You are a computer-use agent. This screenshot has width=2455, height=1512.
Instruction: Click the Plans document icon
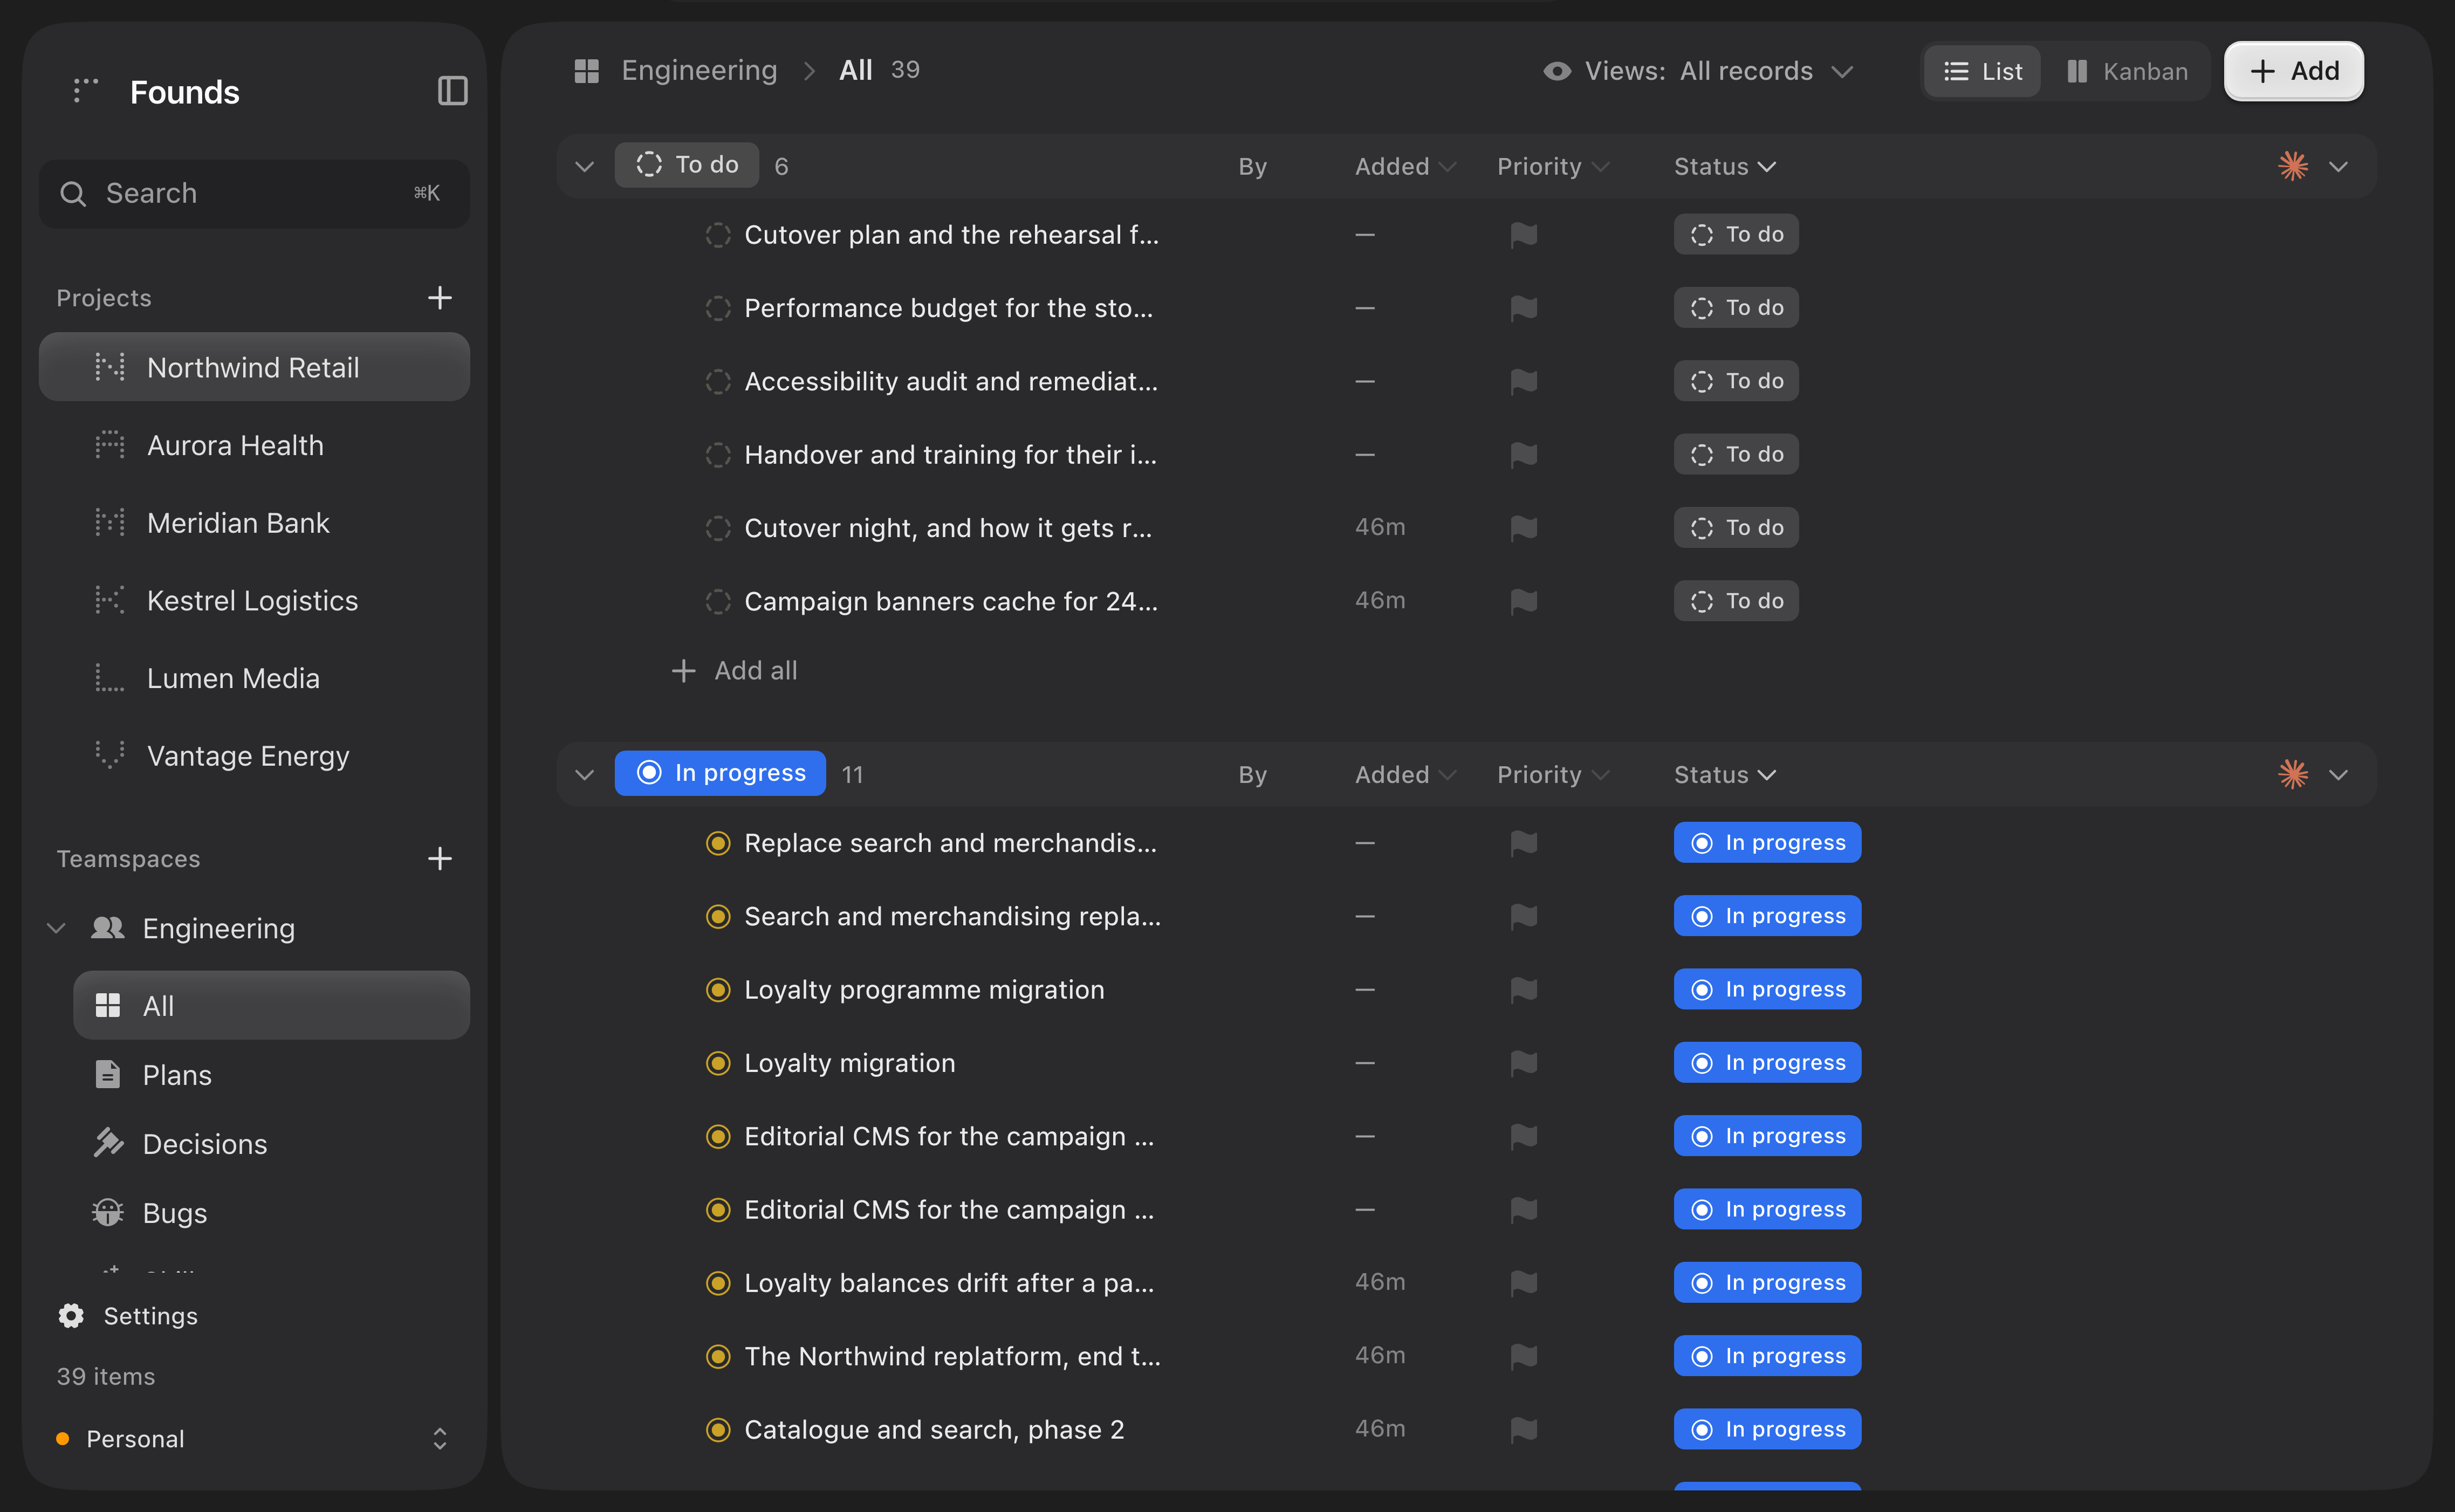[108, 1075]
